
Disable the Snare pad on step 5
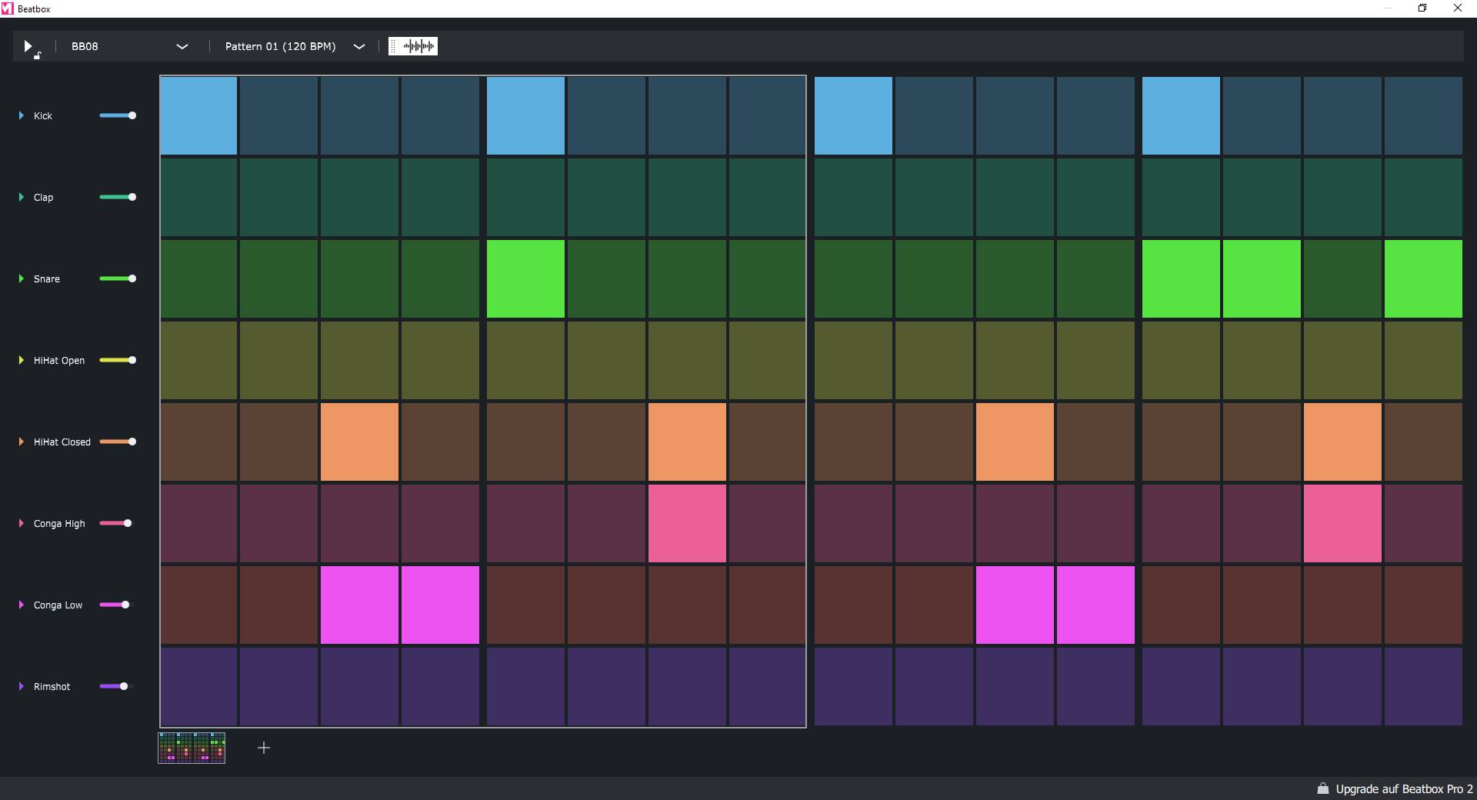point(525,278)
